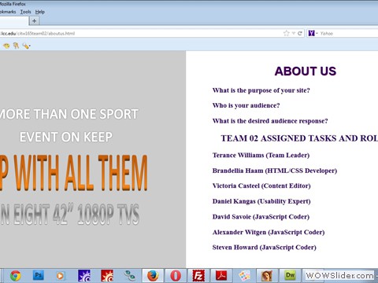Open the orange media player taskbar icon
378x283 pixels.
(60, 276)
